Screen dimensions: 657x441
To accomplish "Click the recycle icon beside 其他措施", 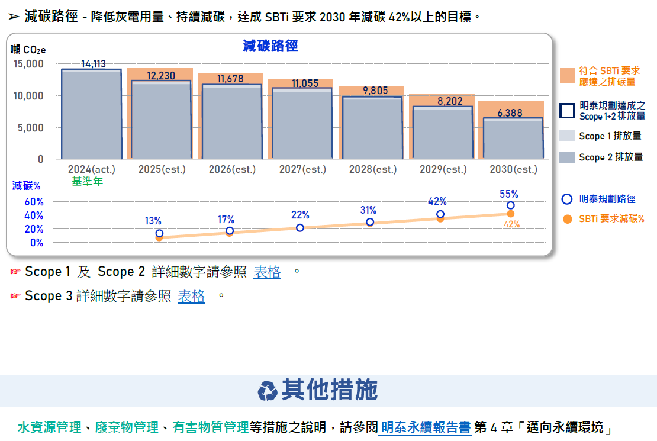I will coord(268,391).
